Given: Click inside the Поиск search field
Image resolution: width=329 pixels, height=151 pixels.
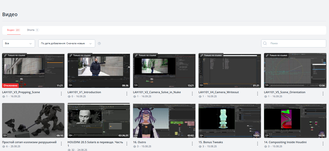Looking at the screenshot, I should tap(296, 43).
